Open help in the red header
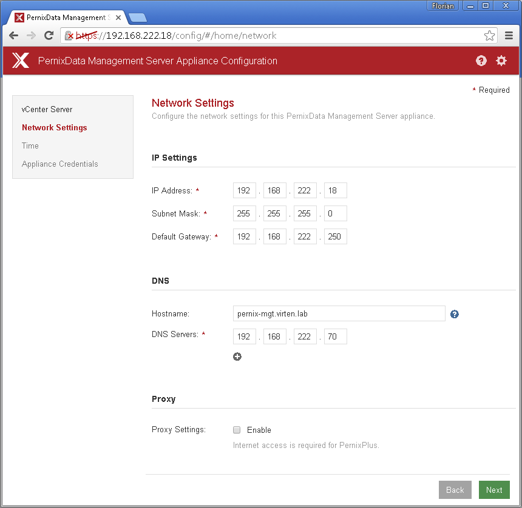 [481, 61]
